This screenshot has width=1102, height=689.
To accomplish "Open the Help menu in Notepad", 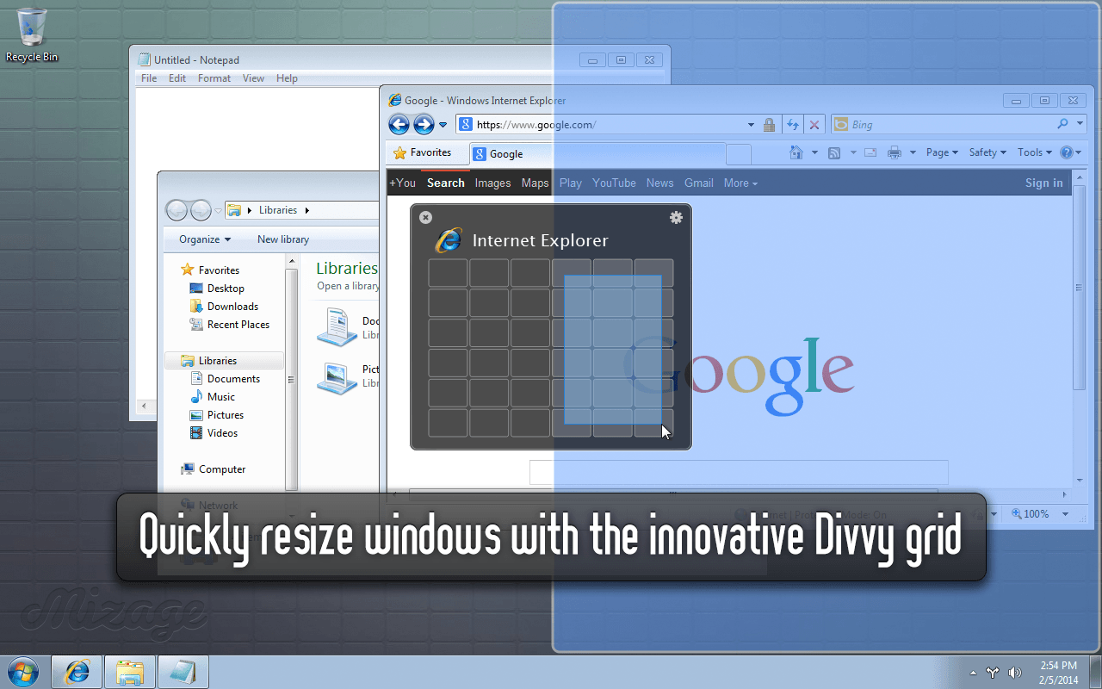I will pos(287,78).
